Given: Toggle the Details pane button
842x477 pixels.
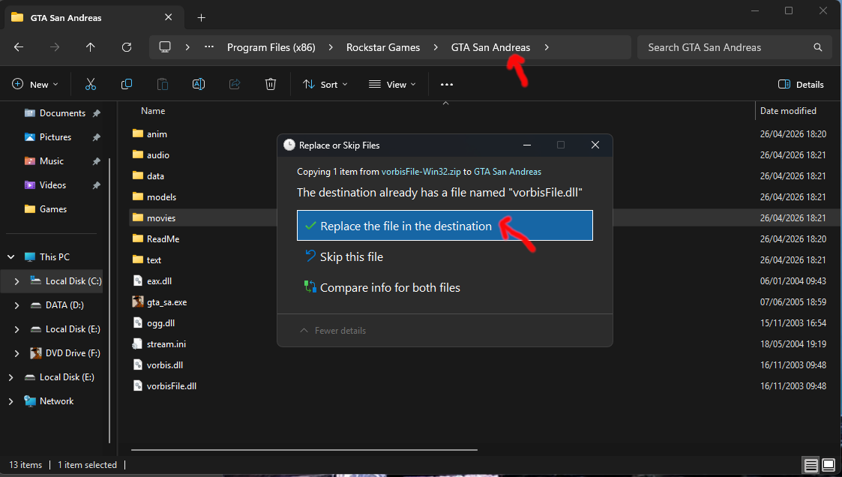Looking at the screenshot, I should [801, 84].
